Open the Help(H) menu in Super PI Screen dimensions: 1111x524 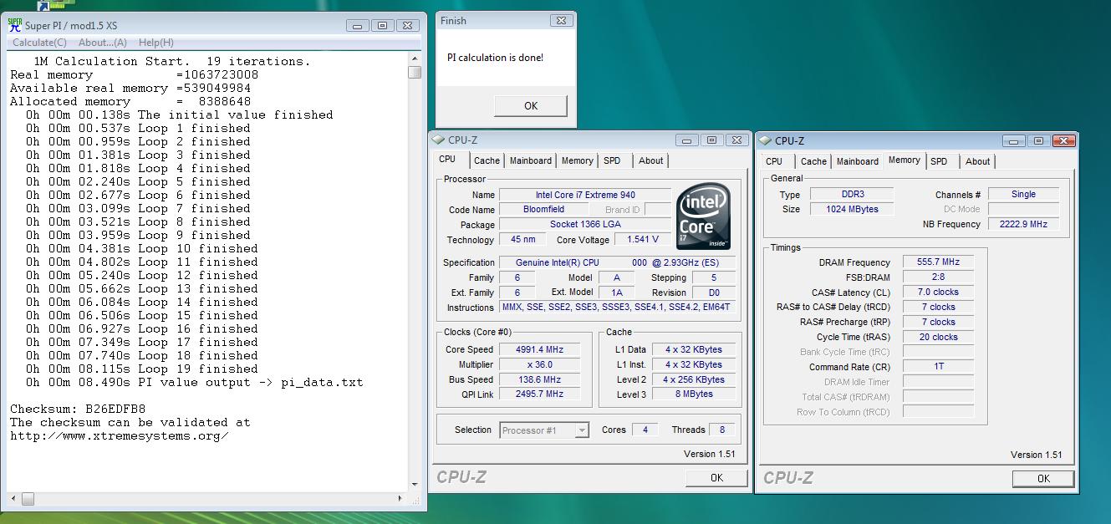pyautogui.click(x=156, y=43)
